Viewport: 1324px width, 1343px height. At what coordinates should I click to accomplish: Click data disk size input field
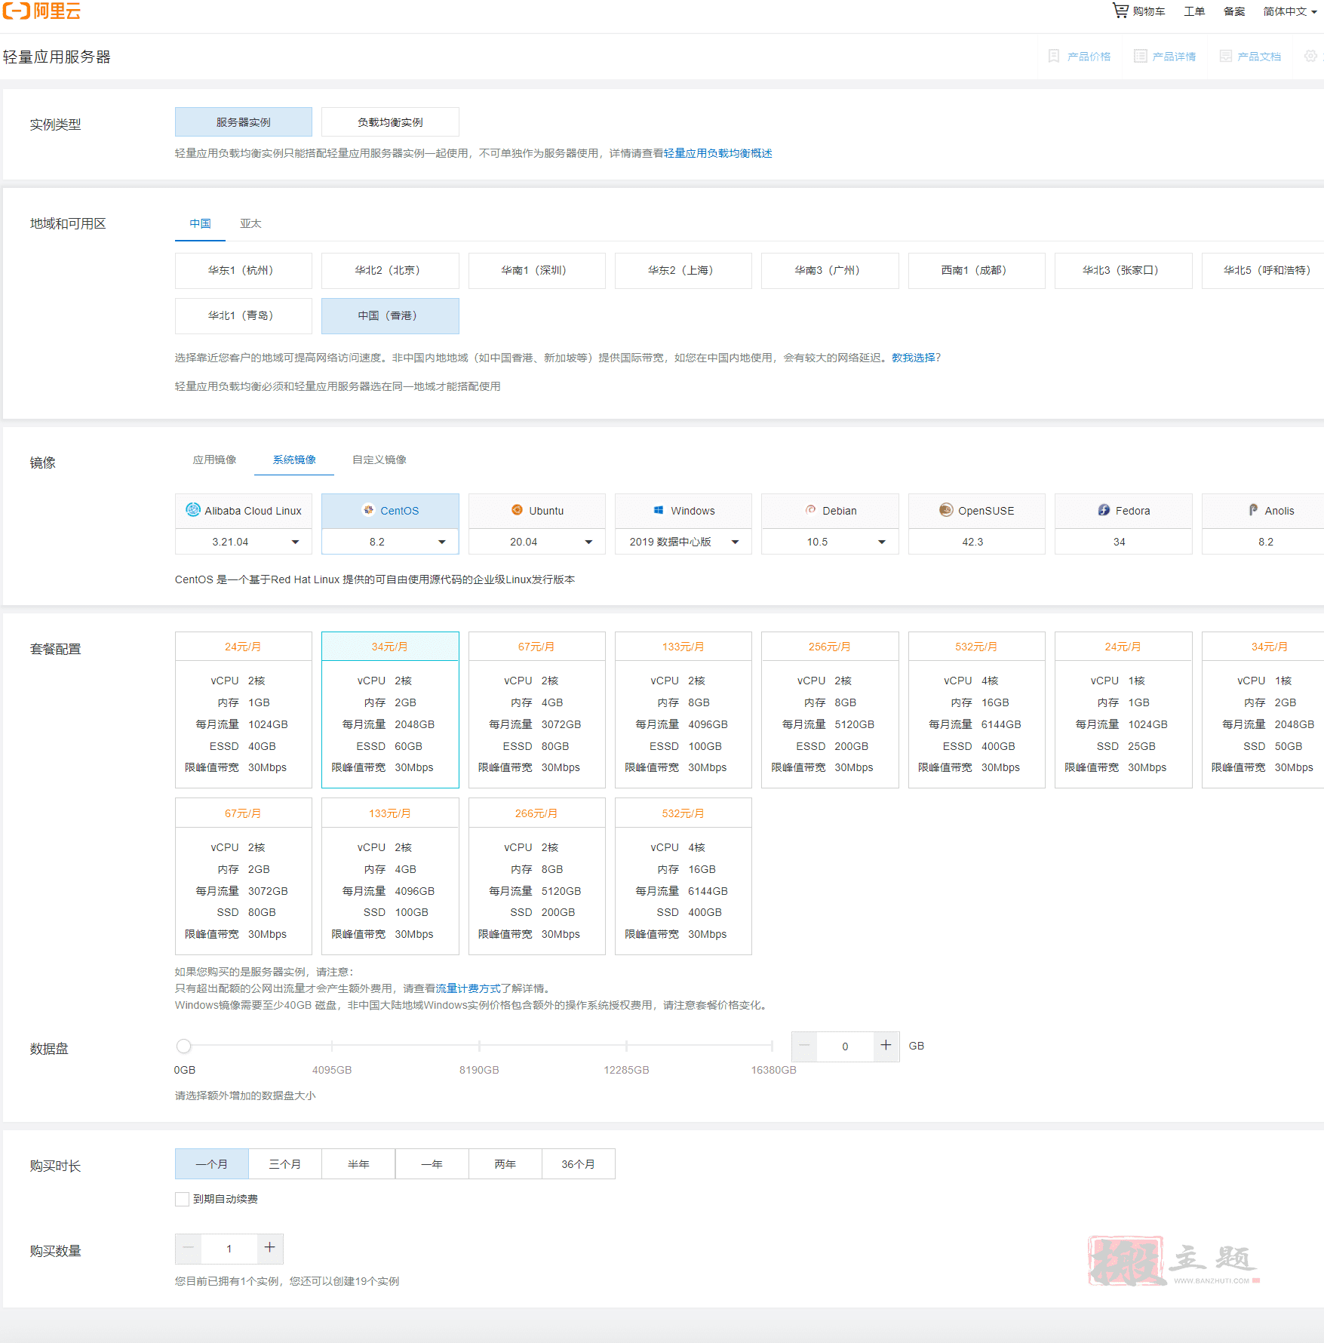(x=845, y=1046)
